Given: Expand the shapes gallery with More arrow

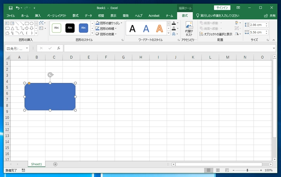Looking at the screenshot, I should coord(36,33).
